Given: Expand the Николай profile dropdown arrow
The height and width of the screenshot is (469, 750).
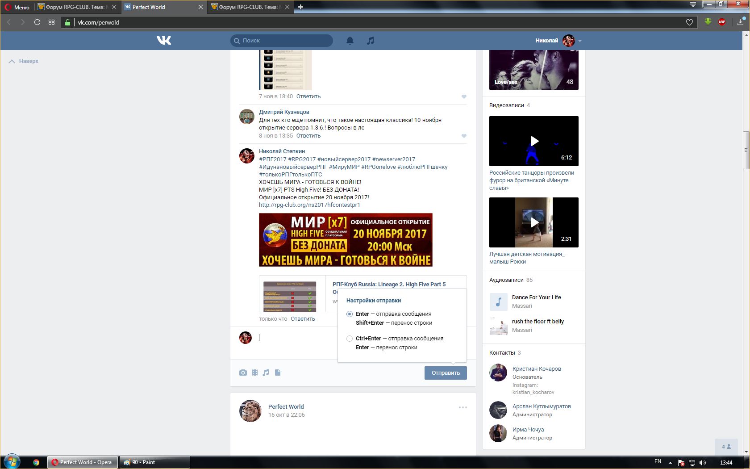Looking at the screenshot, I should click(x=580, y=41).
